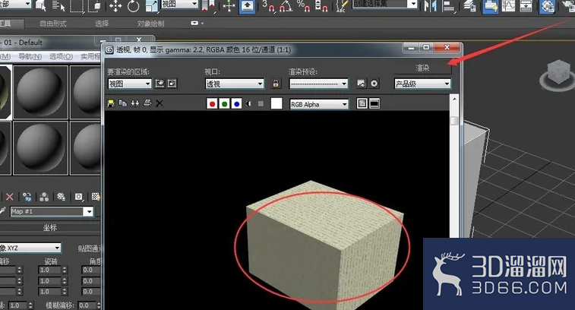Image resolution: width=575 pixels, height=310 pixels.
Task: Click Show Map in Viewport icon
Action: tap(96, 197)
